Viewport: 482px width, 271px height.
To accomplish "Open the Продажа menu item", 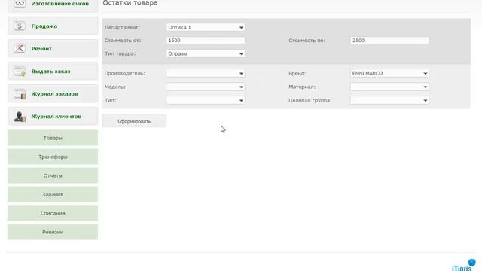I will [53, 26].
